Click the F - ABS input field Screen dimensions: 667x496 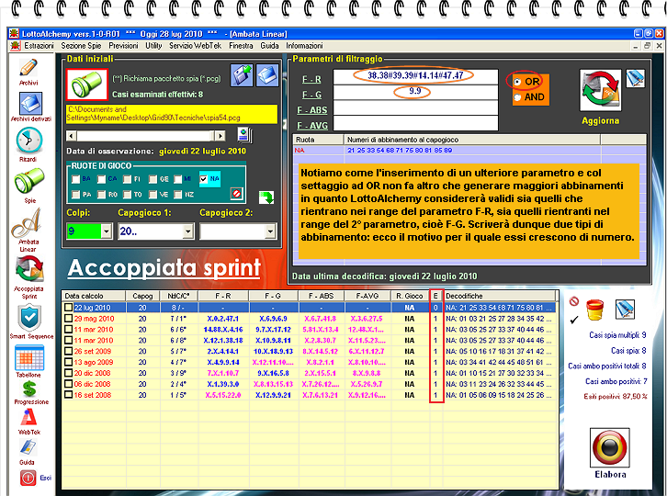point(415,108)
